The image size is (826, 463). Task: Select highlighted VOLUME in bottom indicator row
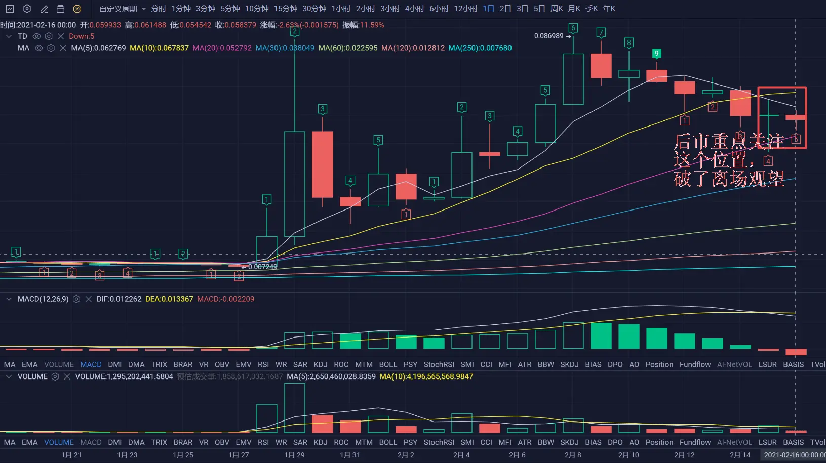59,443
